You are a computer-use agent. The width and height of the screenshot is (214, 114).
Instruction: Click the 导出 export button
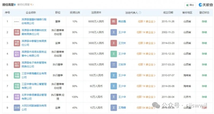click(x=190, y=5)
